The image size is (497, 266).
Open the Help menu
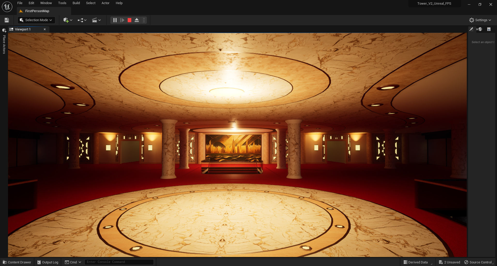click(119, 3)
